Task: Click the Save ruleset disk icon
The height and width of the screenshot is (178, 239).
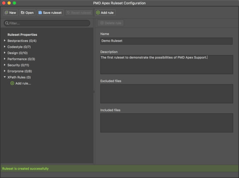Action: click(x=40, y=13)
